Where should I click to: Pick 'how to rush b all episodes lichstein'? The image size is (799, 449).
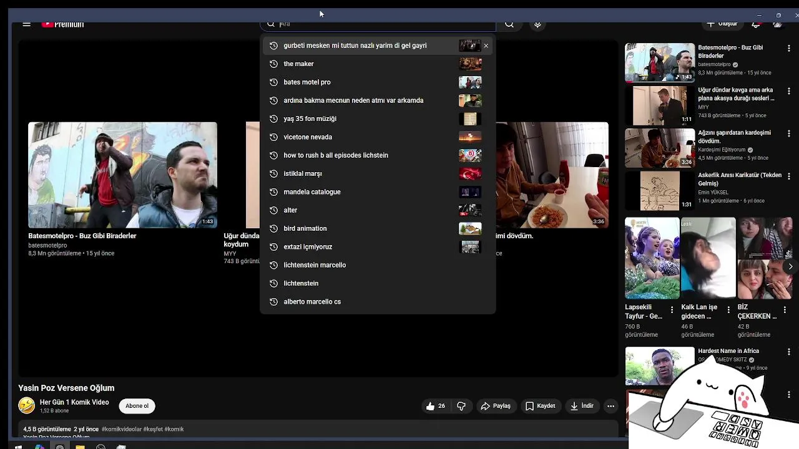click(x=378, y=155)
